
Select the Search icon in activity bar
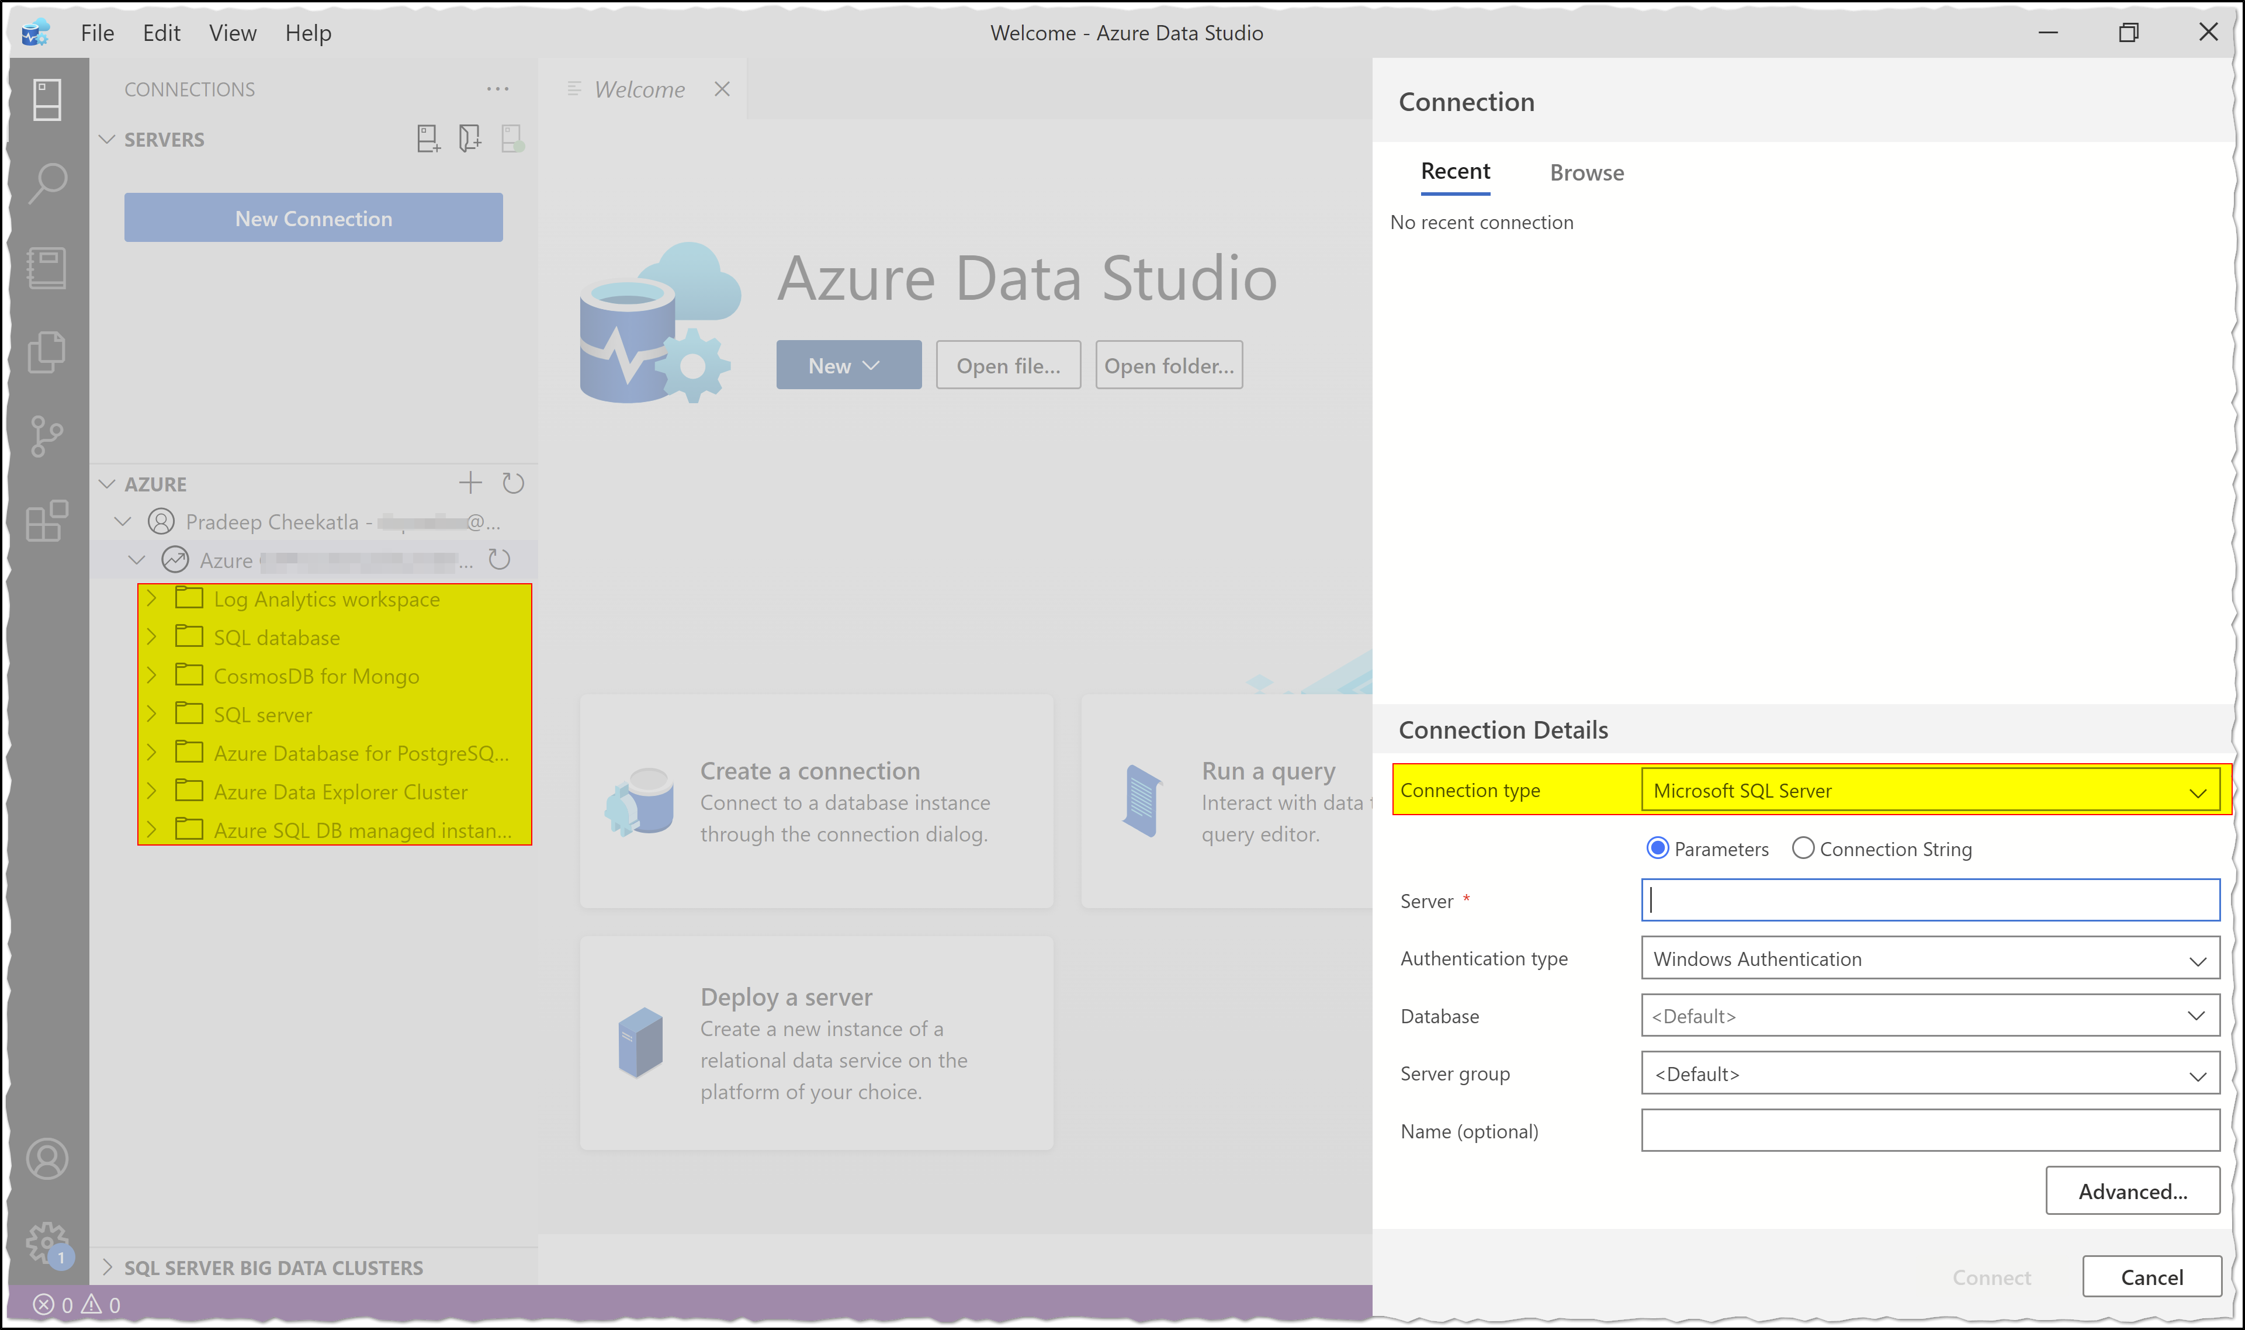click(x=47, y=182)
